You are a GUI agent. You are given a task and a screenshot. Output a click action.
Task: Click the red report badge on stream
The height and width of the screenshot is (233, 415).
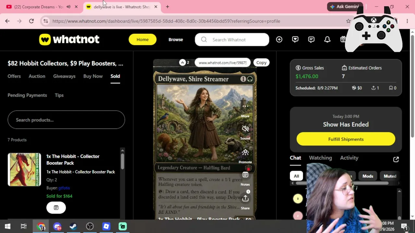pos(248,168)
